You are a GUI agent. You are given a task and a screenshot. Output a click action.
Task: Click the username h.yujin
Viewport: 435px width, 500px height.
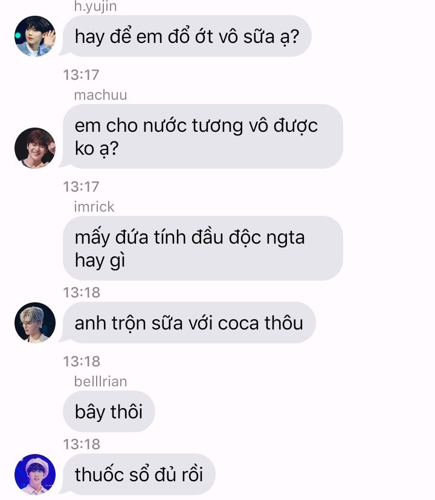[95, 7]
